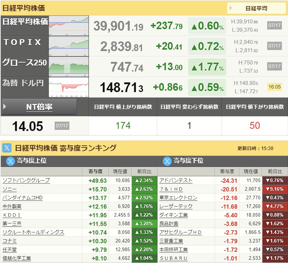Screen dimensions: 288x263
Task: Click the unchanged issues count 1
Action: coord(189,126)
